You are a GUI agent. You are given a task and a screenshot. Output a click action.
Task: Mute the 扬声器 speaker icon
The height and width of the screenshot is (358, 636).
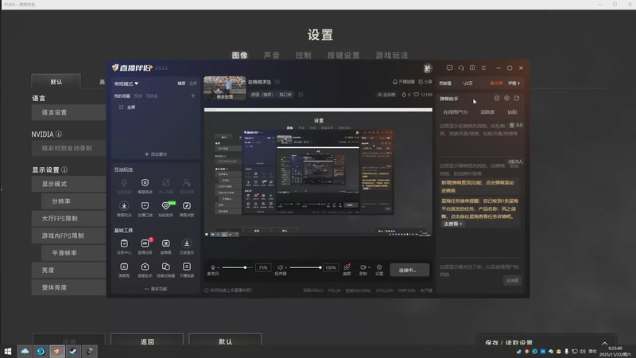point(280,267)
